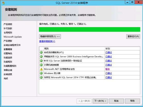Open 已通过 link for 注册表项的一致性验证 row
The height and width of the screenshot is (107, 143).
point(109,61)
